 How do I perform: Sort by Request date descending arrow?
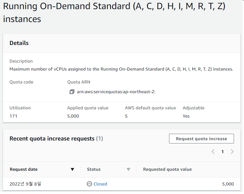(x=72, y=169)
